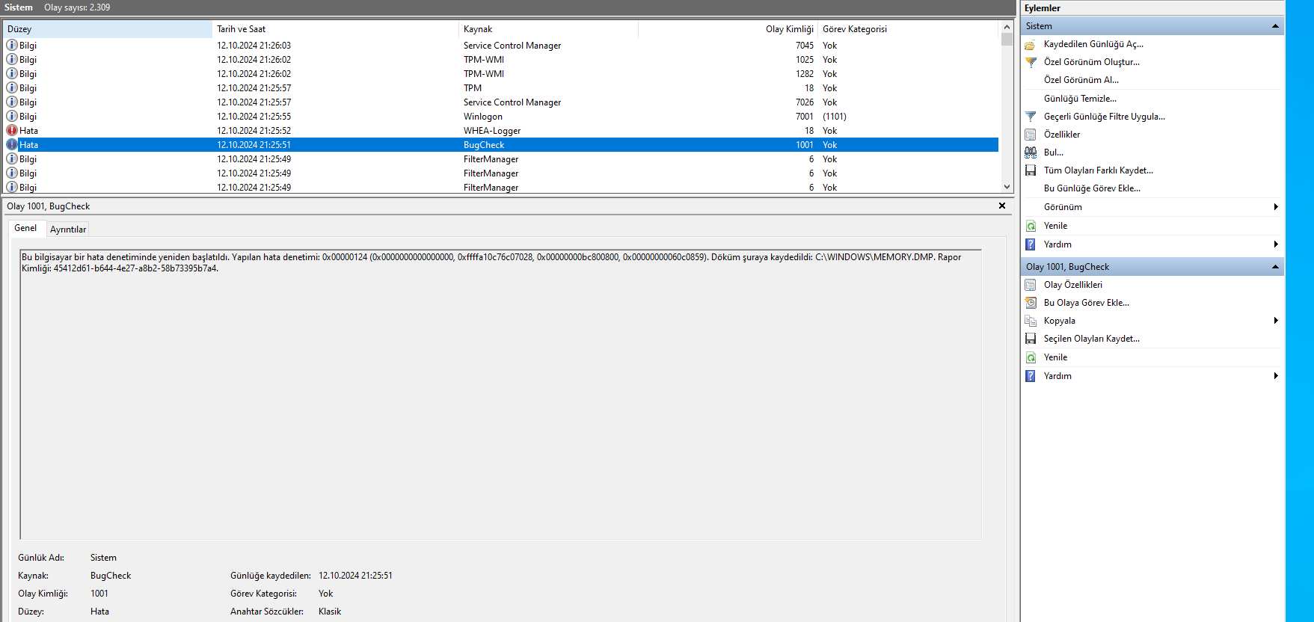
Task: Close the Olay 1001 BugCheck preview pane
Action: coord(1002,206)
